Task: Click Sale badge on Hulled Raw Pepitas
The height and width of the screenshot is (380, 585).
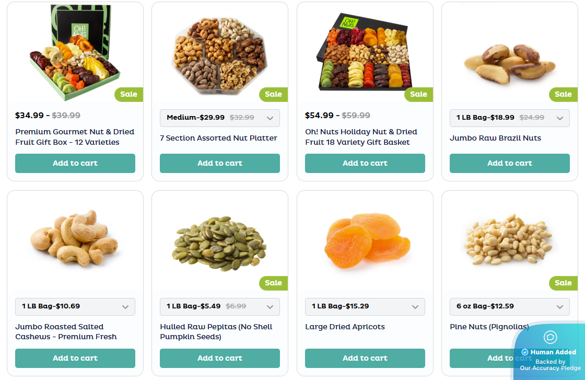Action: [x=273, y=283]
